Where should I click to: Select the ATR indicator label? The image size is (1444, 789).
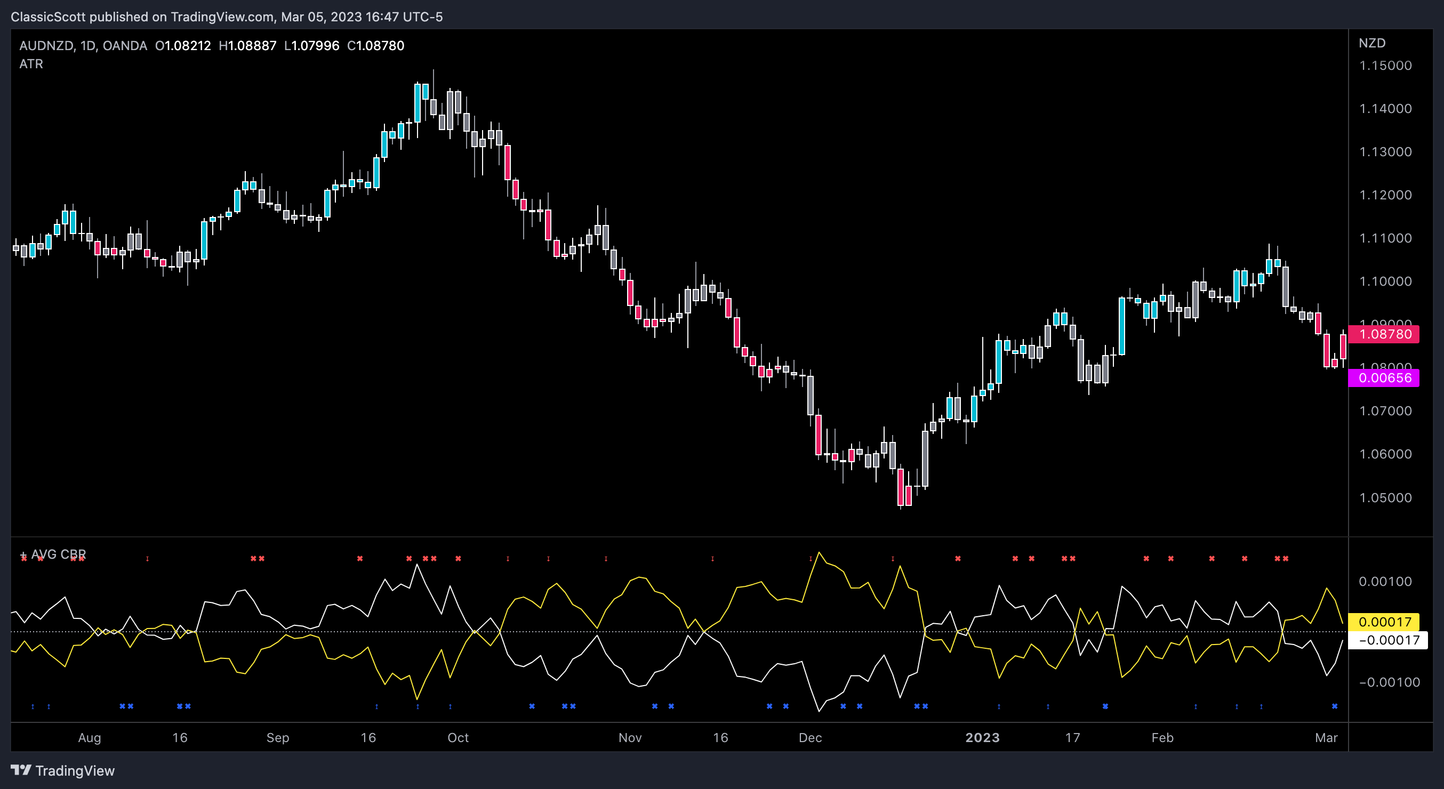[x=31, y=64]
